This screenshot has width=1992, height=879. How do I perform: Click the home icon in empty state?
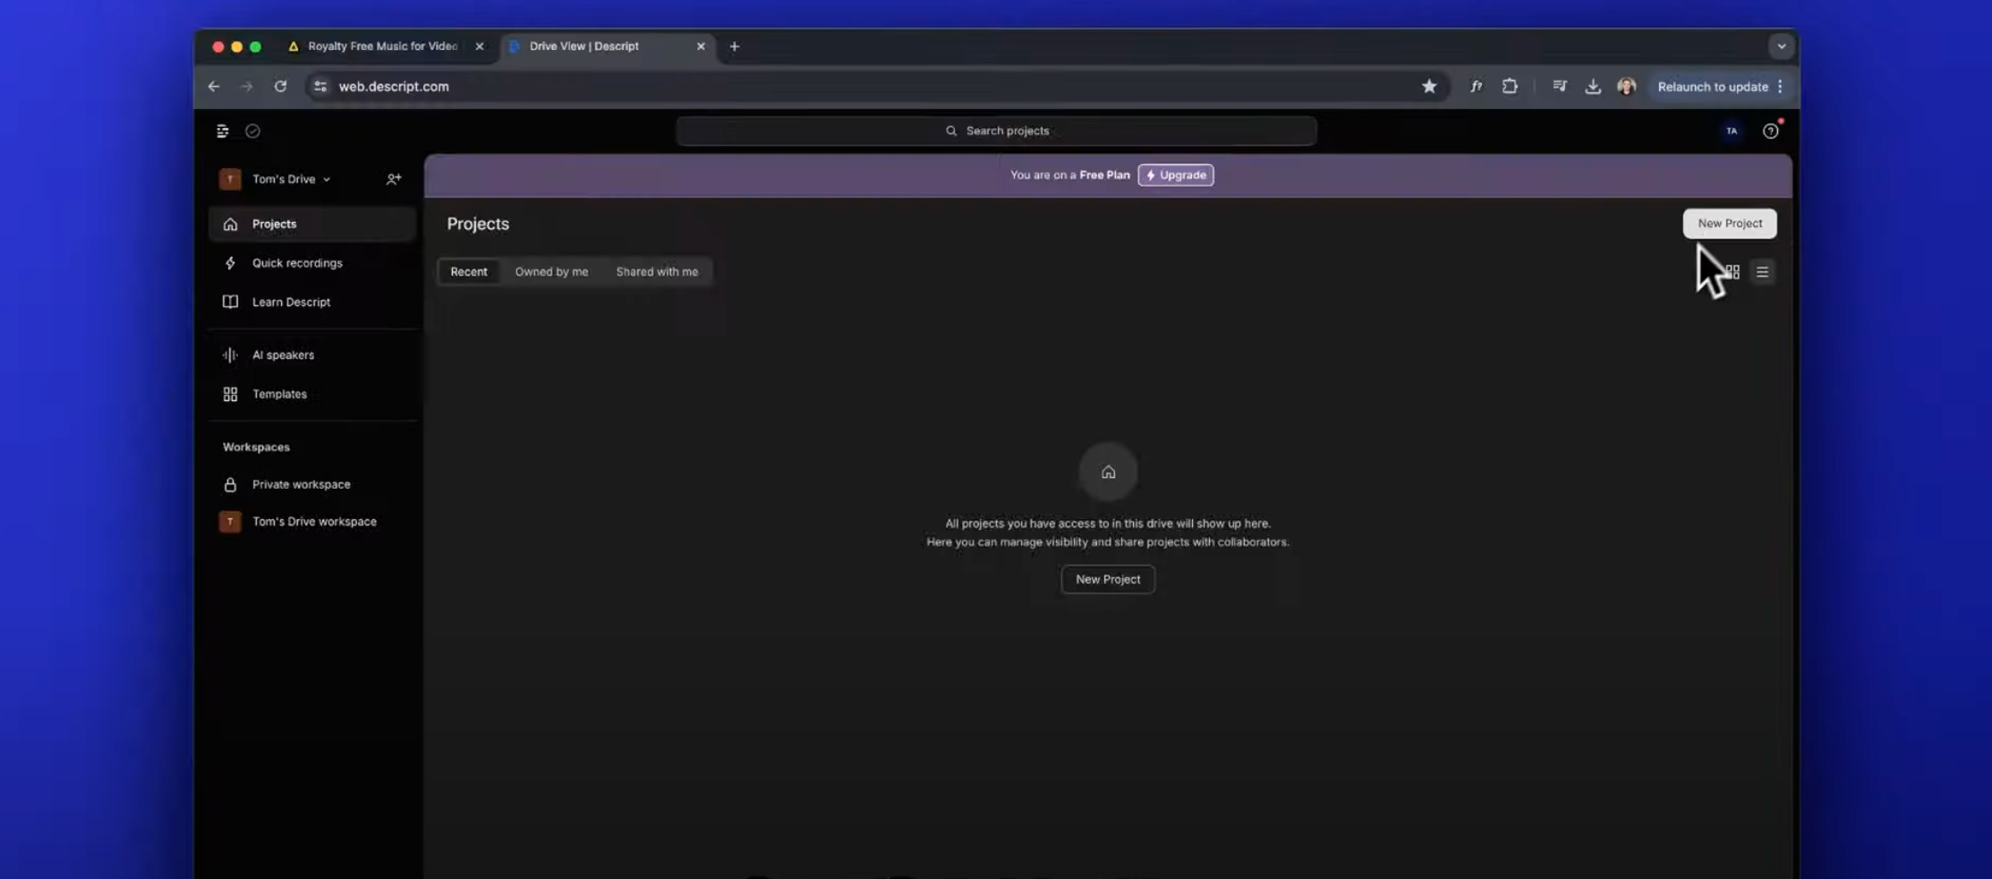click(1108, 472)
